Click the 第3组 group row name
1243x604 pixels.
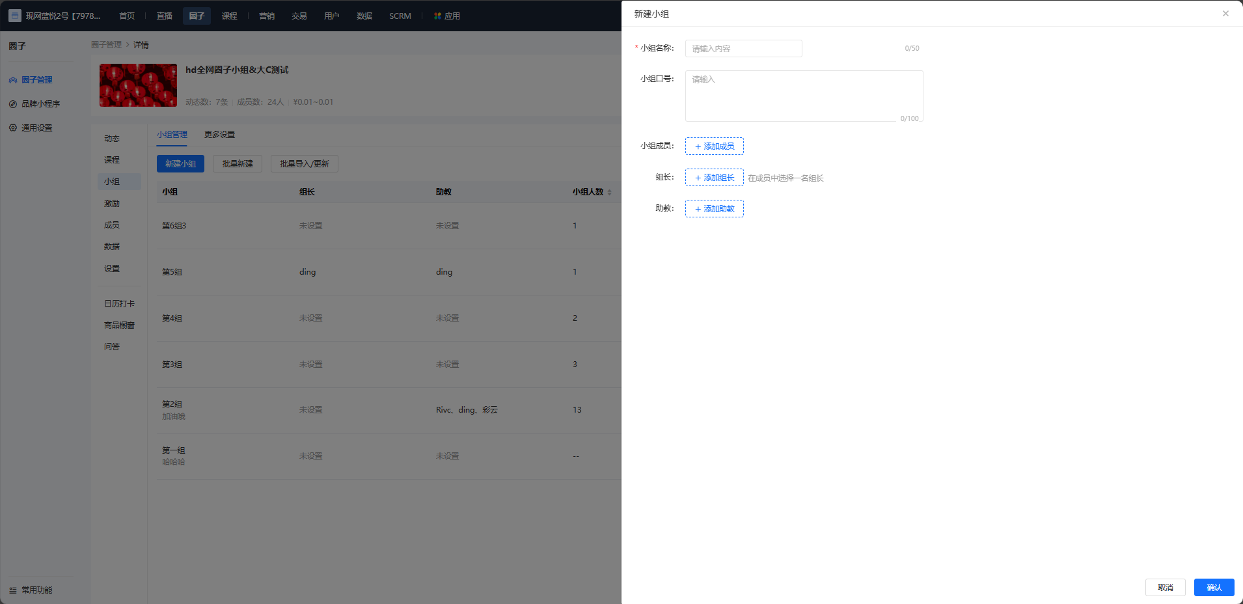[x=172, y=364]
